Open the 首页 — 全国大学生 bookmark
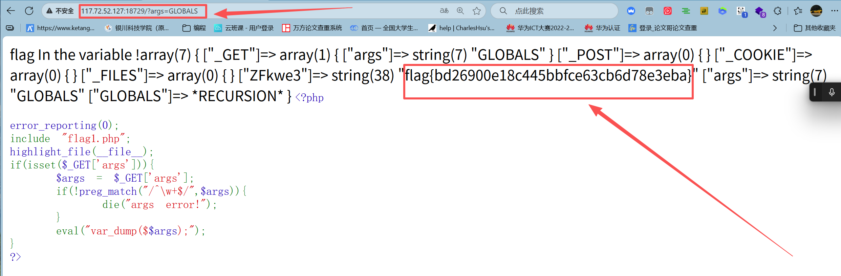841x276 pixels. 384,28
